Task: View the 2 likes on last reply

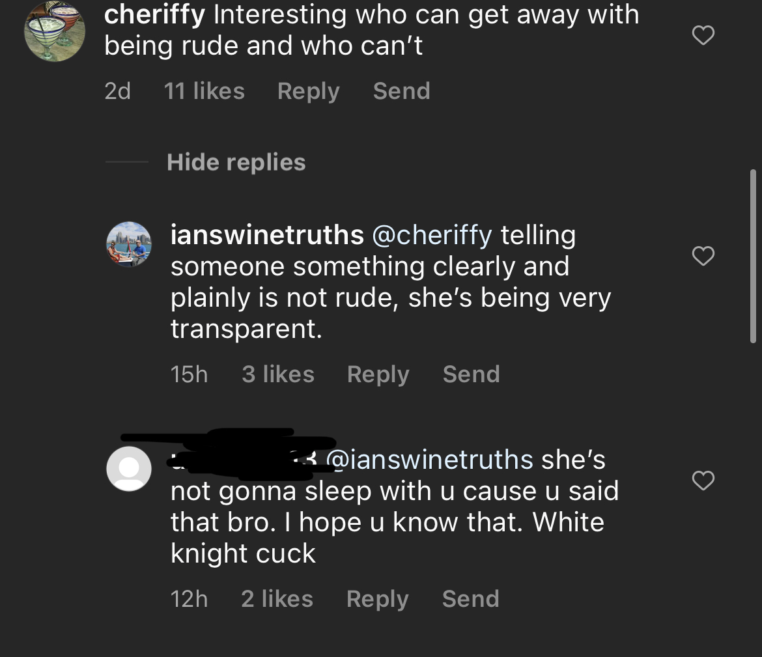Action: [277, 598]
